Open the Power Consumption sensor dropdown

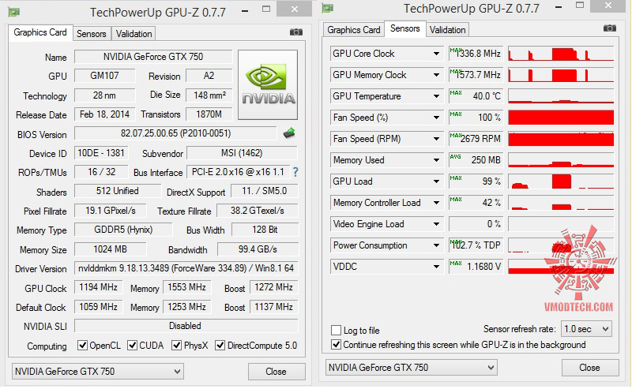coord(436,245)
